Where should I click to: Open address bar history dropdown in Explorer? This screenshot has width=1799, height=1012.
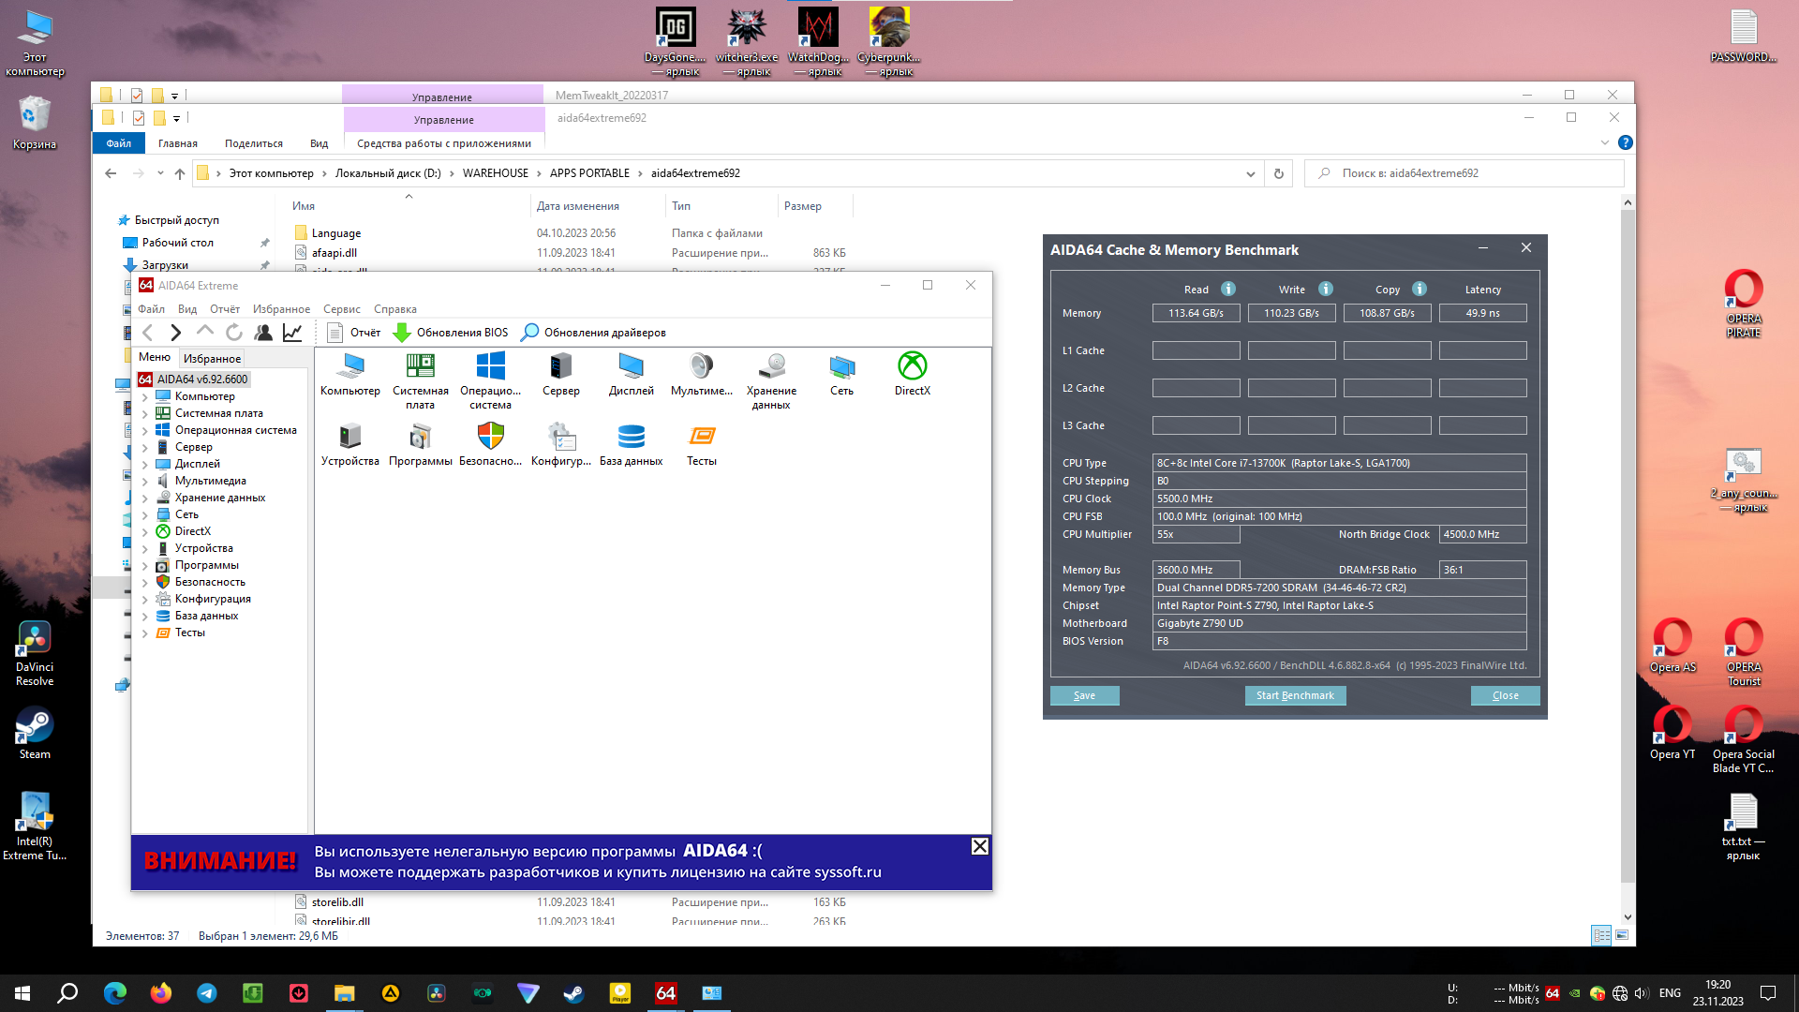tap(1250, 173)
